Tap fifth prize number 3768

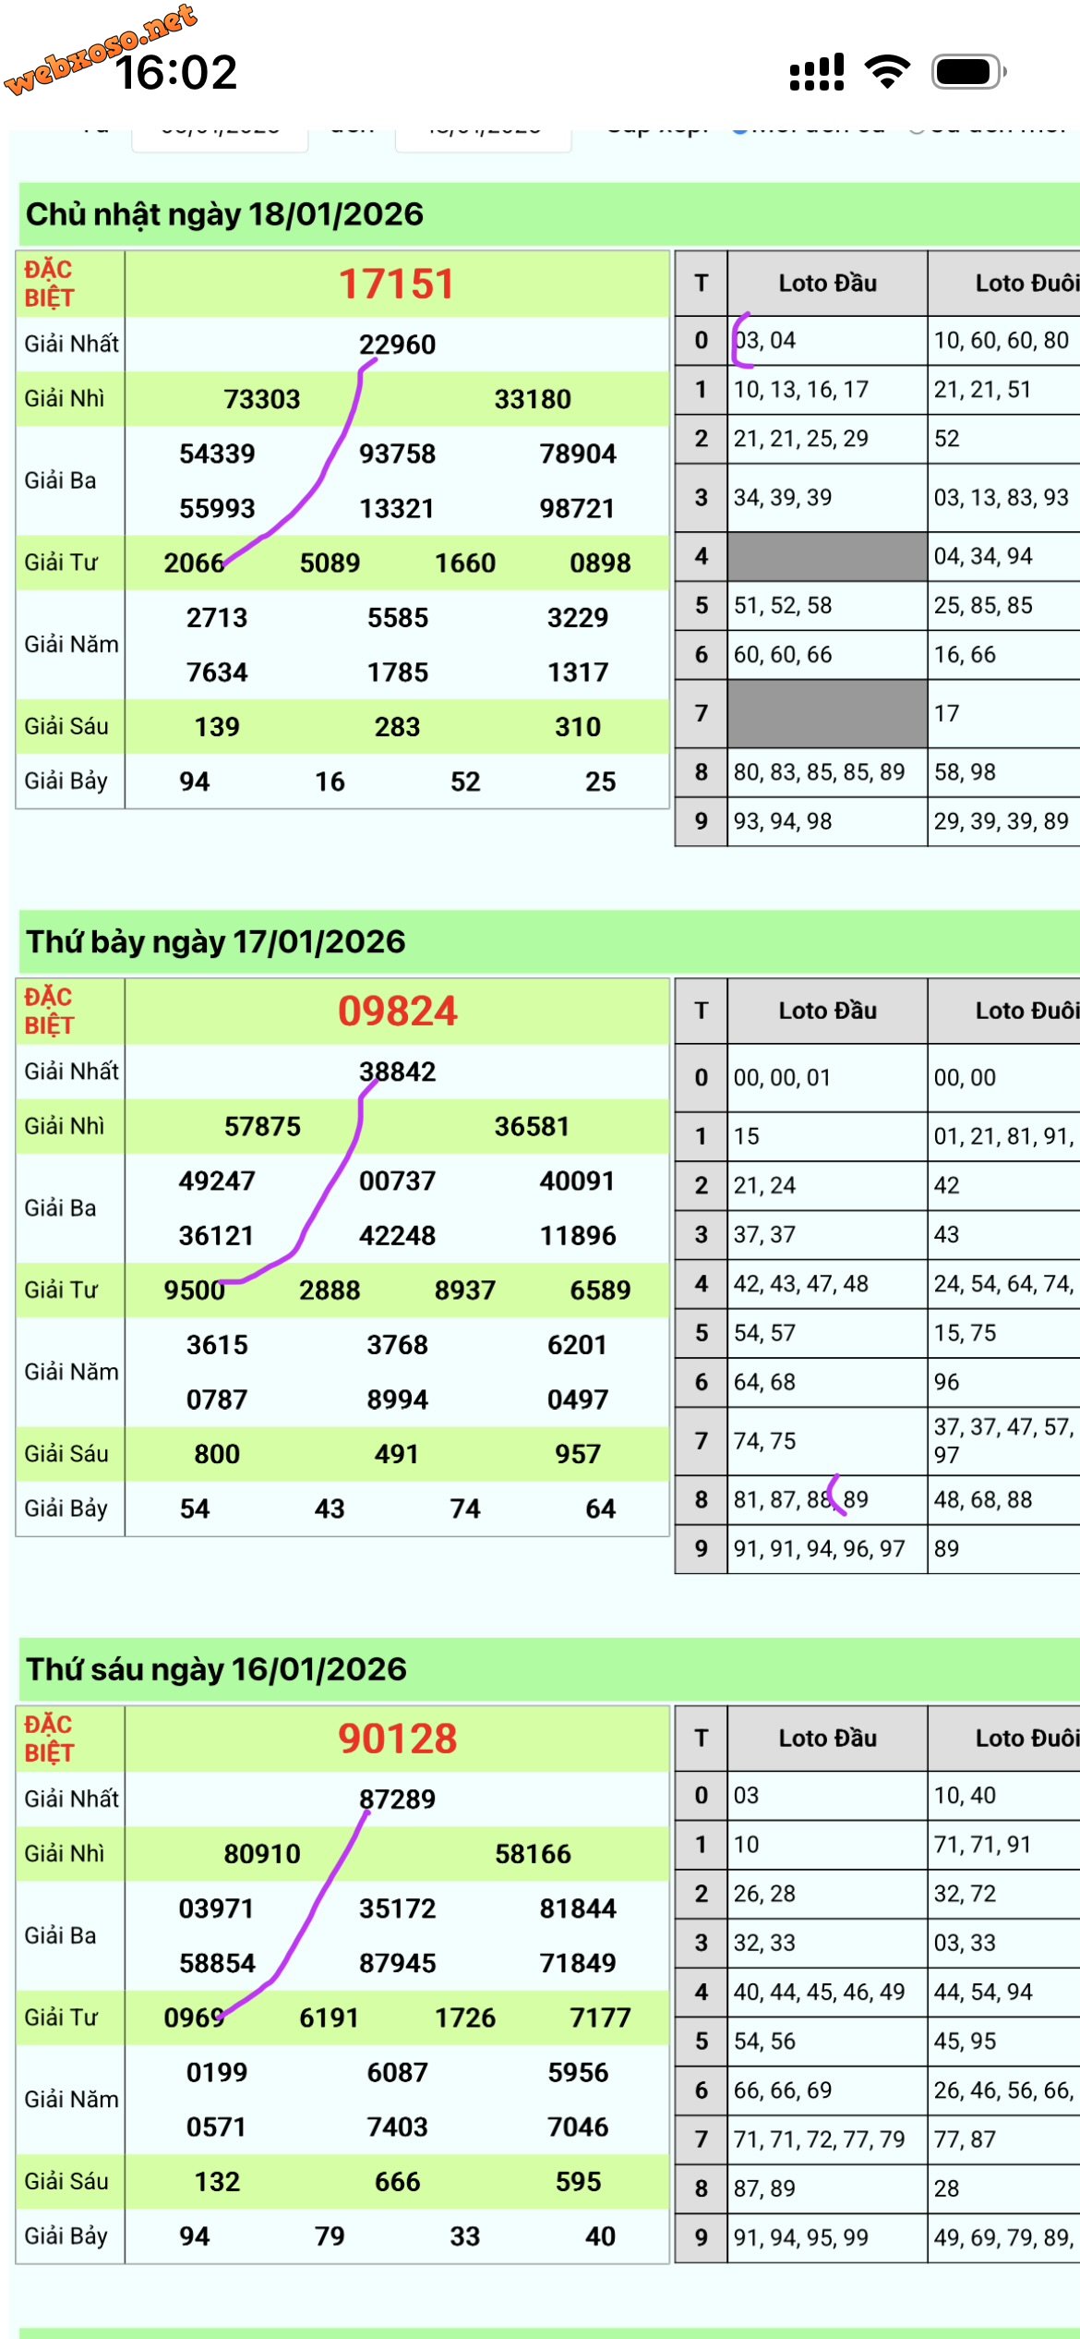[x=397, y=1345]
